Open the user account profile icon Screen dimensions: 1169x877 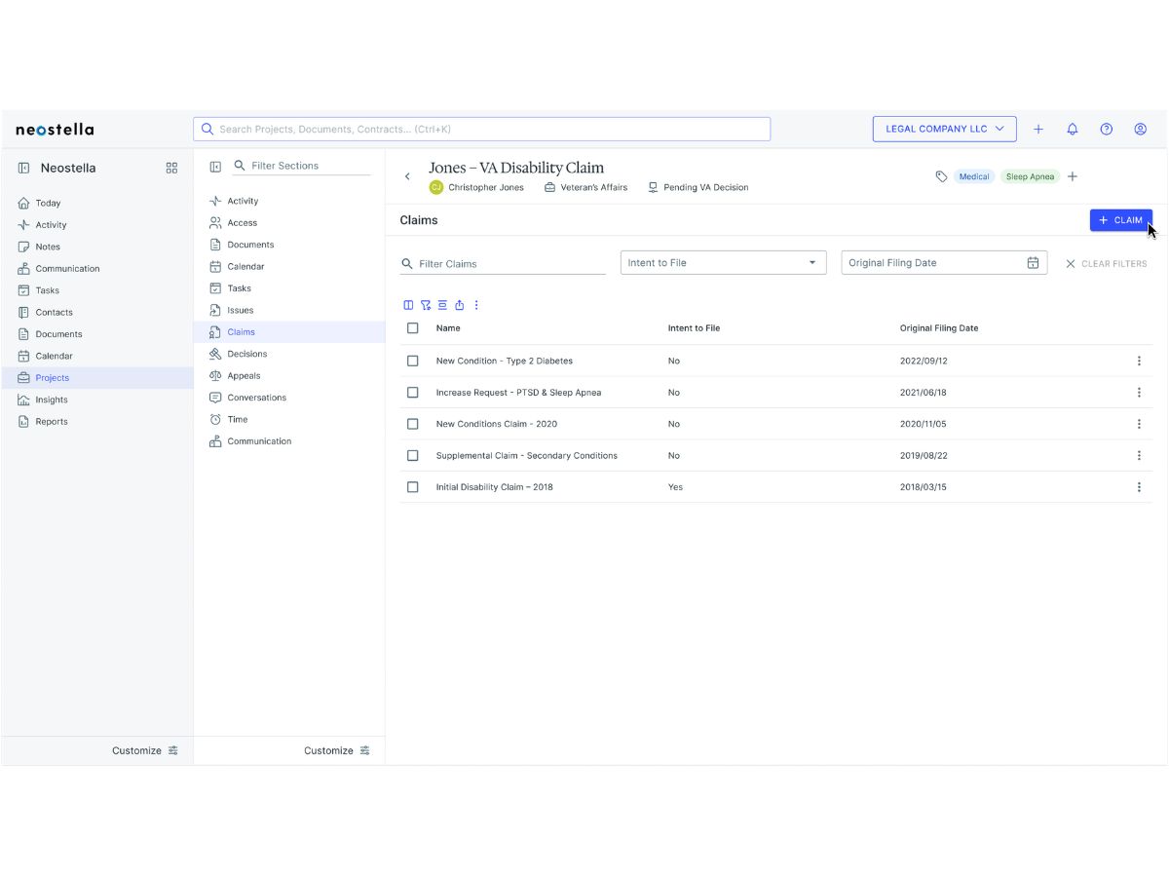(x=1141, y=129)
